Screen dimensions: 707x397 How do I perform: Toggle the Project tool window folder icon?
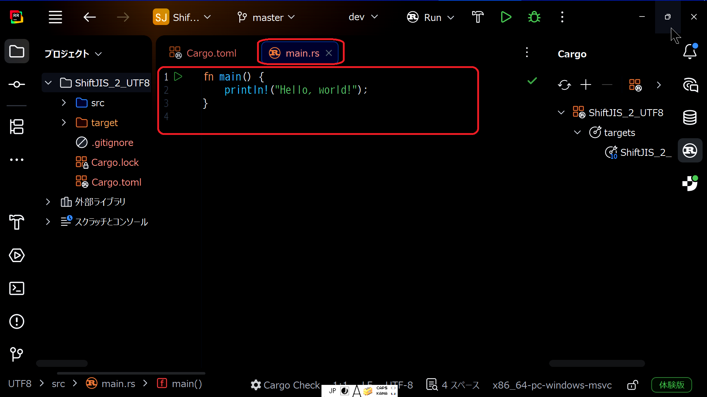coord(17,51)
